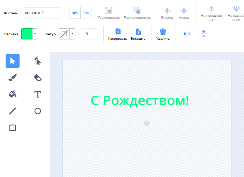This screenshot has height=177, width=244.
Task: Open the Контур outline color dropdown
Action: [72, 34]
